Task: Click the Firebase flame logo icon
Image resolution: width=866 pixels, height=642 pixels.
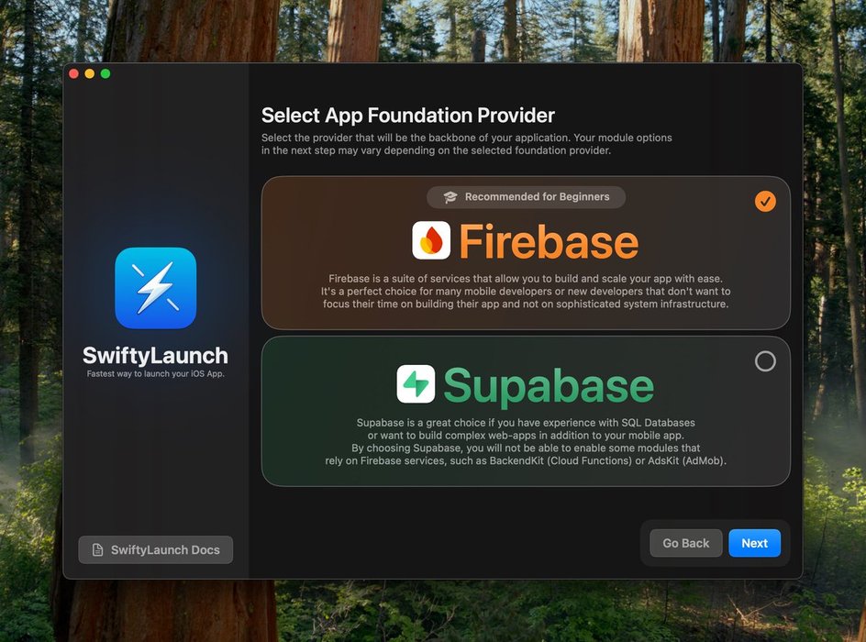Action: 431,240
